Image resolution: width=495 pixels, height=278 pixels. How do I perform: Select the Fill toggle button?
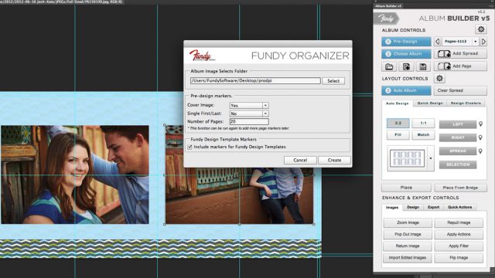click(x=398, y=135)
